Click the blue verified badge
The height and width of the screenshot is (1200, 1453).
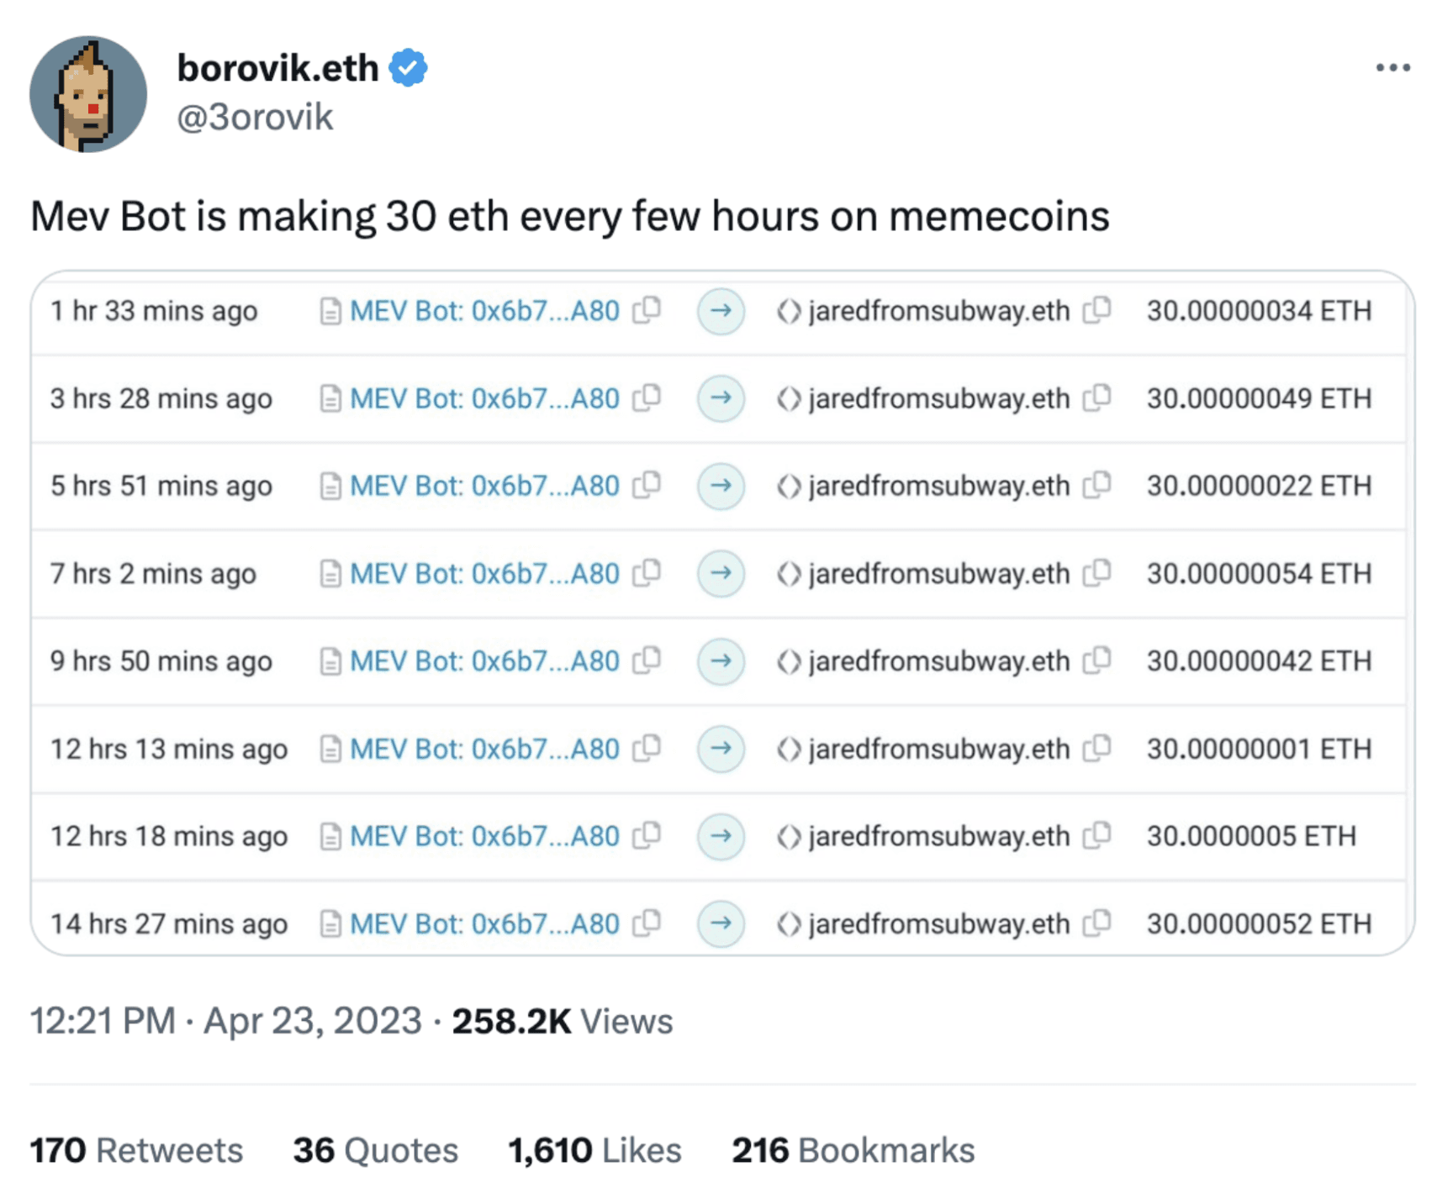click(408, 68)
